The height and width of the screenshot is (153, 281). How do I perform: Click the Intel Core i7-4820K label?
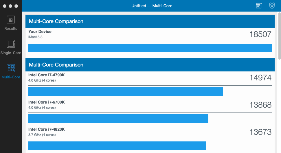tap(46, 129)
